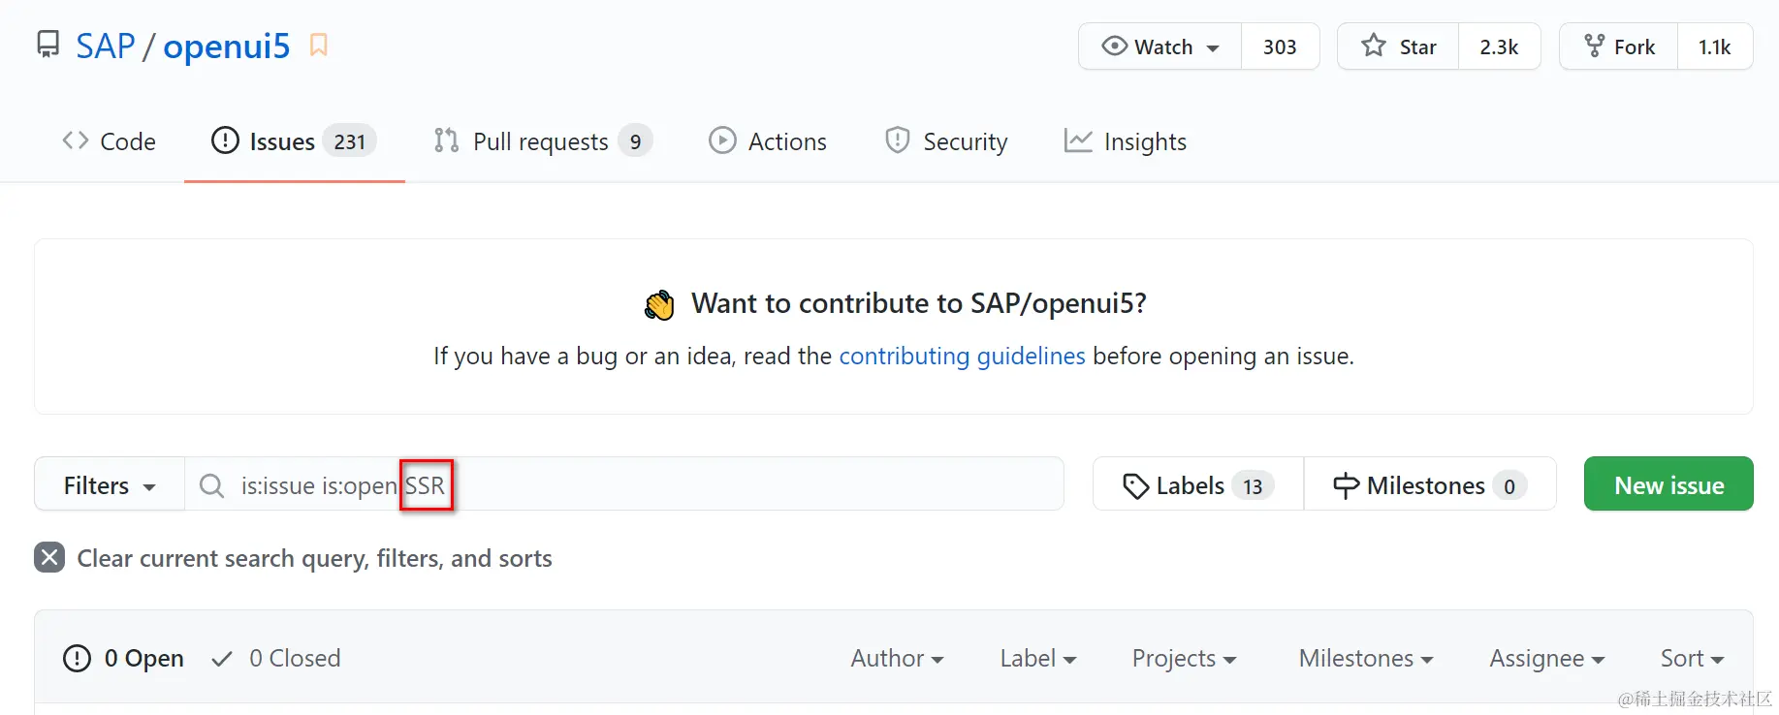This screenshot has height=715, width=1779.
Task: Click the search magnifier icon
Action: (x=211, y=485)
